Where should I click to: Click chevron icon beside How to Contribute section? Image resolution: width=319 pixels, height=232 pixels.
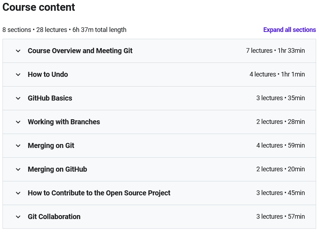[18, 193]
